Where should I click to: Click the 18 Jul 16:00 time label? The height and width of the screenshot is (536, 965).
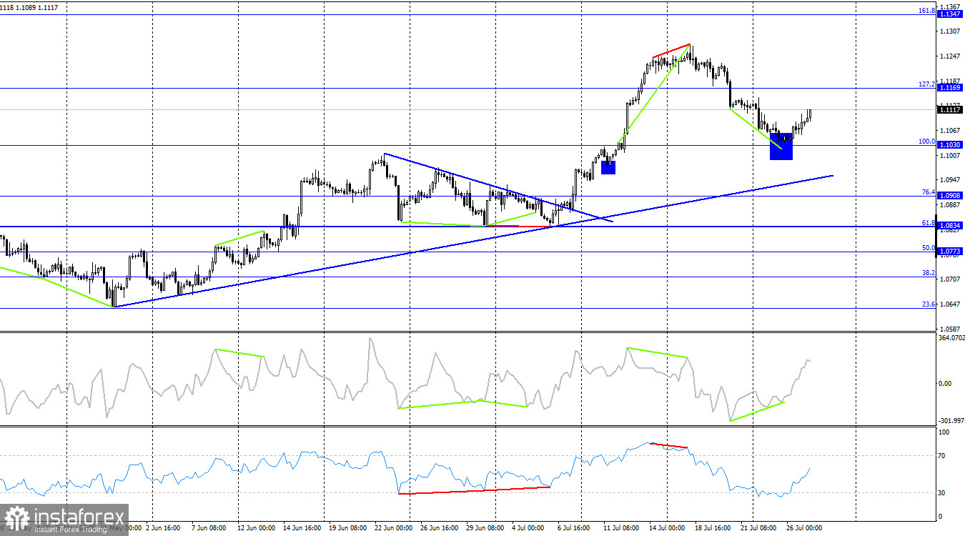[x=713, y=529]
